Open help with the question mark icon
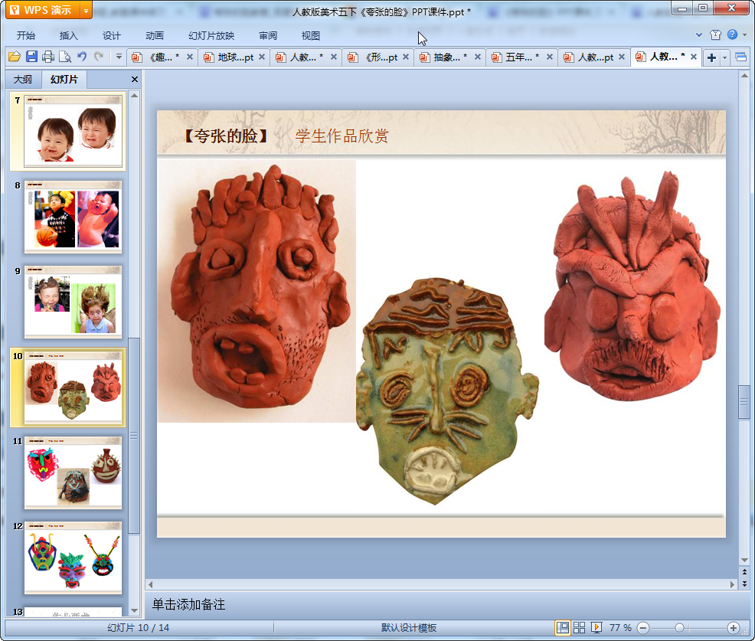The height and width of the screenshot is (641, 755). coord(732,34)
